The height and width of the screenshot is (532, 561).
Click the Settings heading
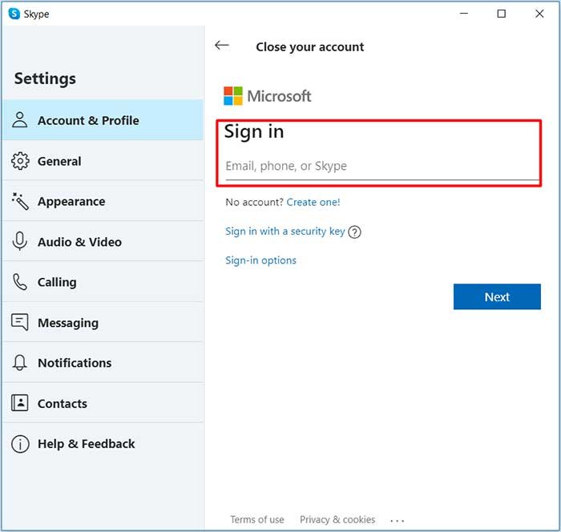(x=45, y=79)
